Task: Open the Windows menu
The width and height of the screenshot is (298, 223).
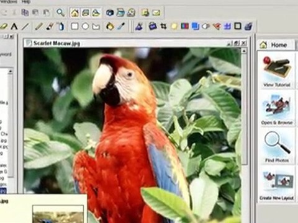Action: (9, 2)
